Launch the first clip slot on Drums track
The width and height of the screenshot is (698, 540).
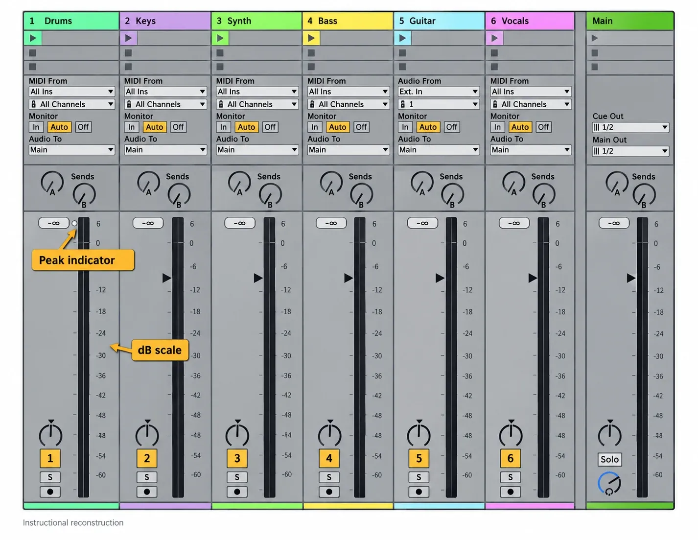coord(33,38)
